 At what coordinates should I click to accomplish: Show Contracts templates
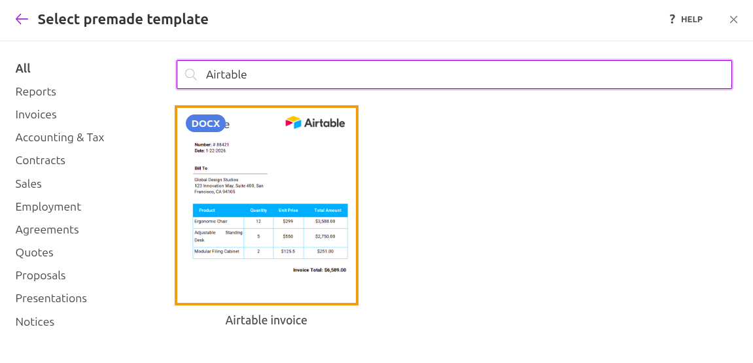coord(41,160)
